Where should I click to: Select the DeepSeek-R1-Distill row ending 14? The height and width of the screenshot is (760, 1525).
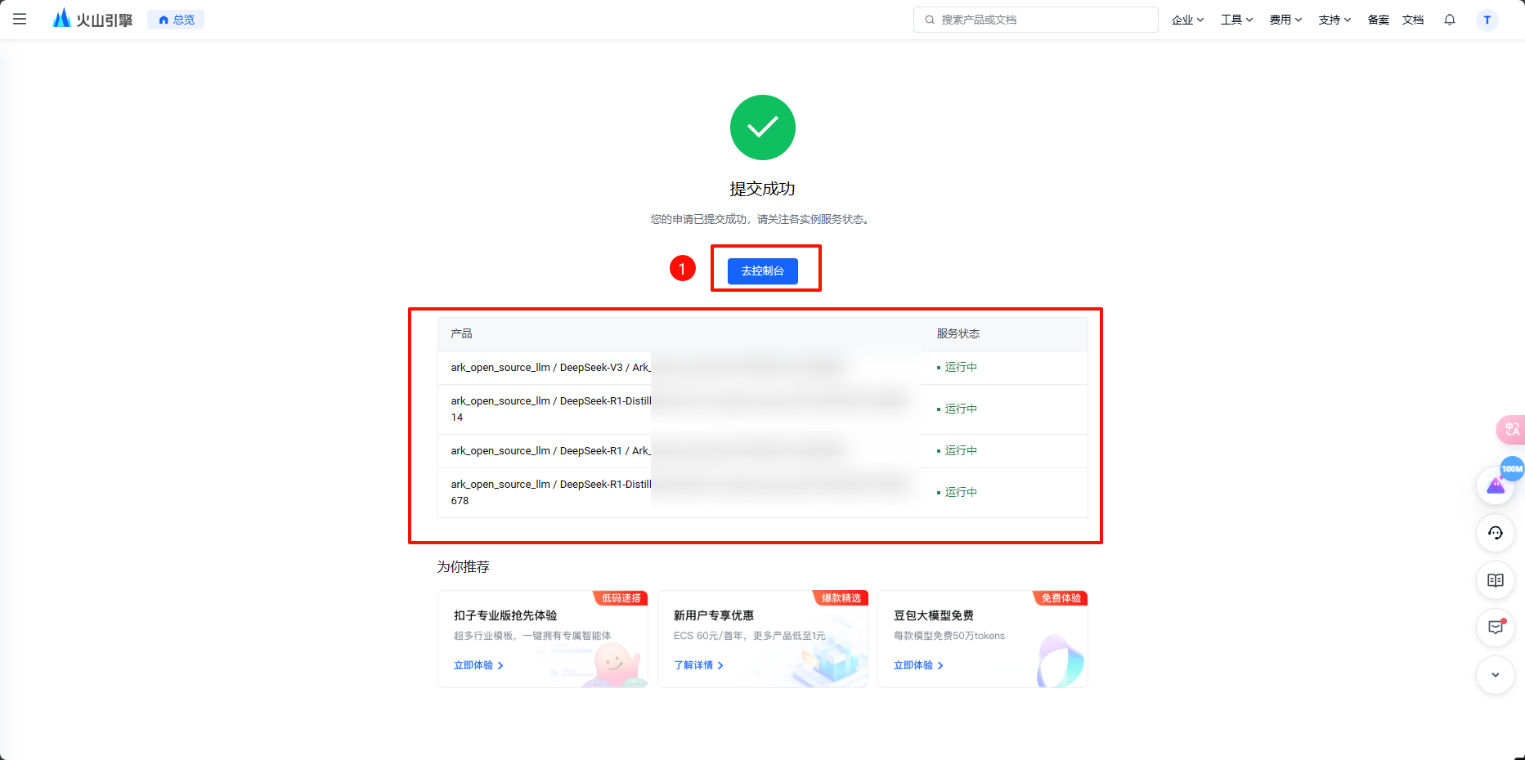click(x=762, y=409)
